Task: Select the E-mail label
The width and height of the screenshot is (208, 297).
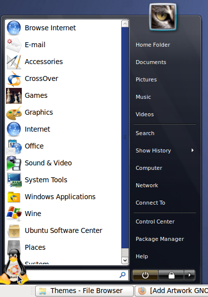Action: click(x=35, y=45)
